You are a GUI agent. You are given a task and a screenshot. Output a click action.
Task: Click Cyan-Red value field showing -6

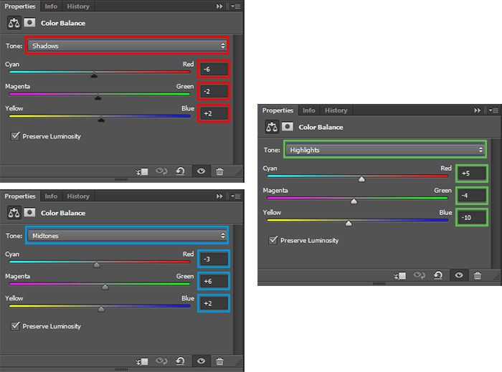coord(214,69)
